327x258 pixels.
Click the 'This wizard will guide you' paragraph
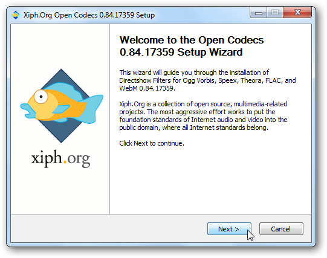(x=207, y=80)
